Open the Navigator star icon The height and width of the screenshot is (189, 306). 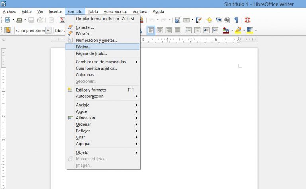click(210, 20)
